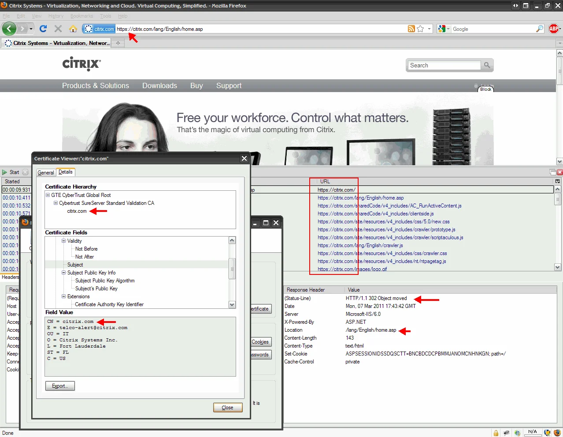Screen dimensions: 563x437
Task: Click the lock icon in status bar
Action: tap(496, 433)
